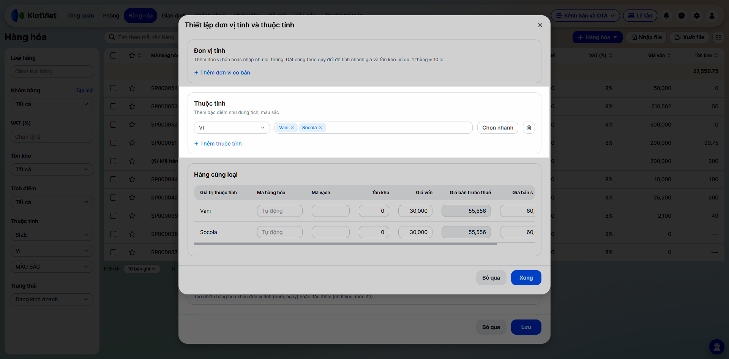Check the SP000052 row checkbox
Viewport: 729px width, 359px height.
click(x=113, y=125)
